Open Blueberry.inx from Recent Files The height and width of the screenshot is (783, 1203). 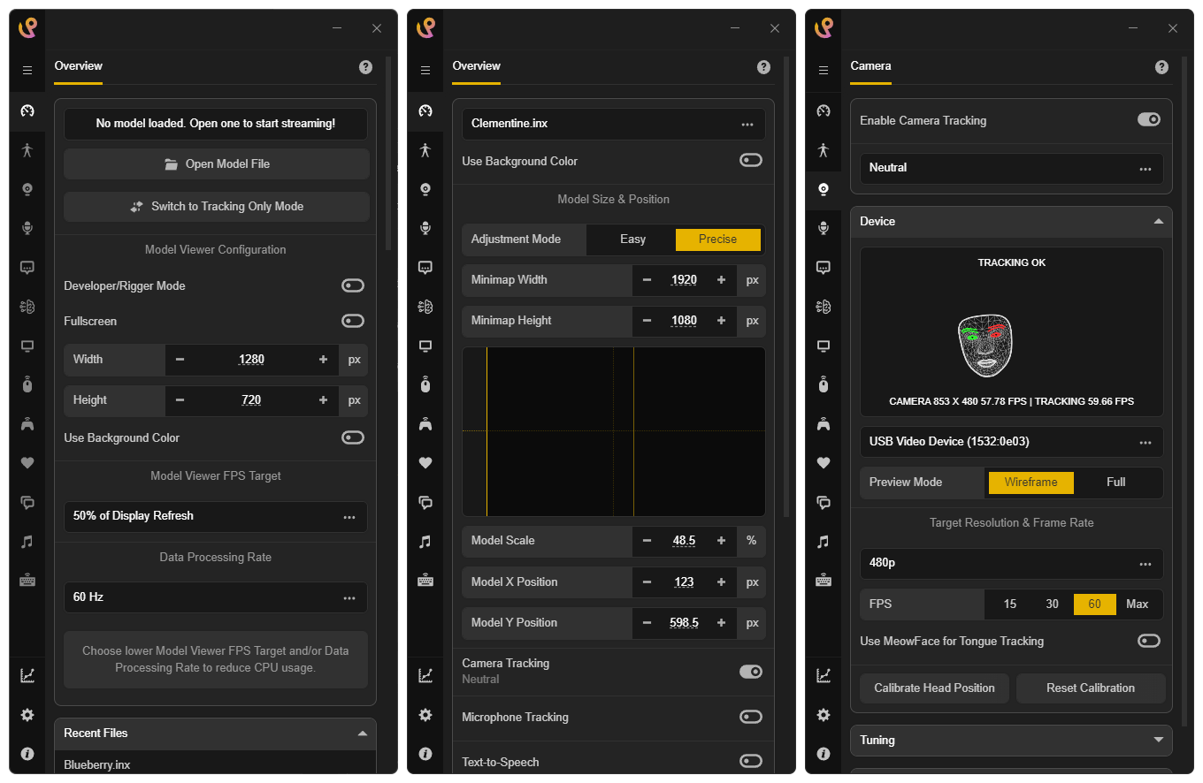(97, 765)
